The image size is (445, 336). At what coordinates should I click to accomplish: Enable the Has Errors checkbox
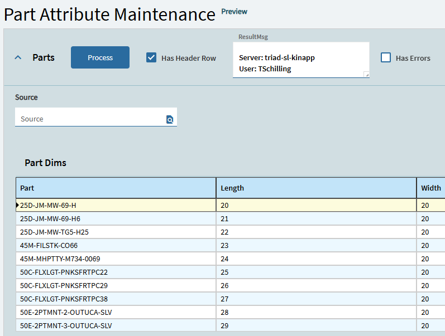coord(386,57)
